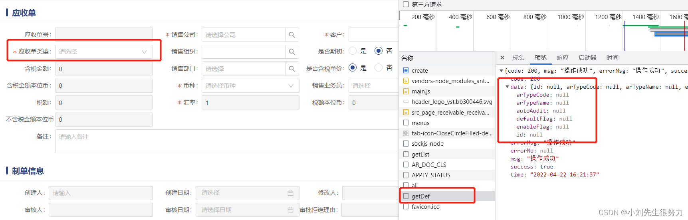Image resolution: width=688 pixels, height=220 pixels.
Task: Enable the 第三方请求 checkbox
Action: (x=406, y=4)
